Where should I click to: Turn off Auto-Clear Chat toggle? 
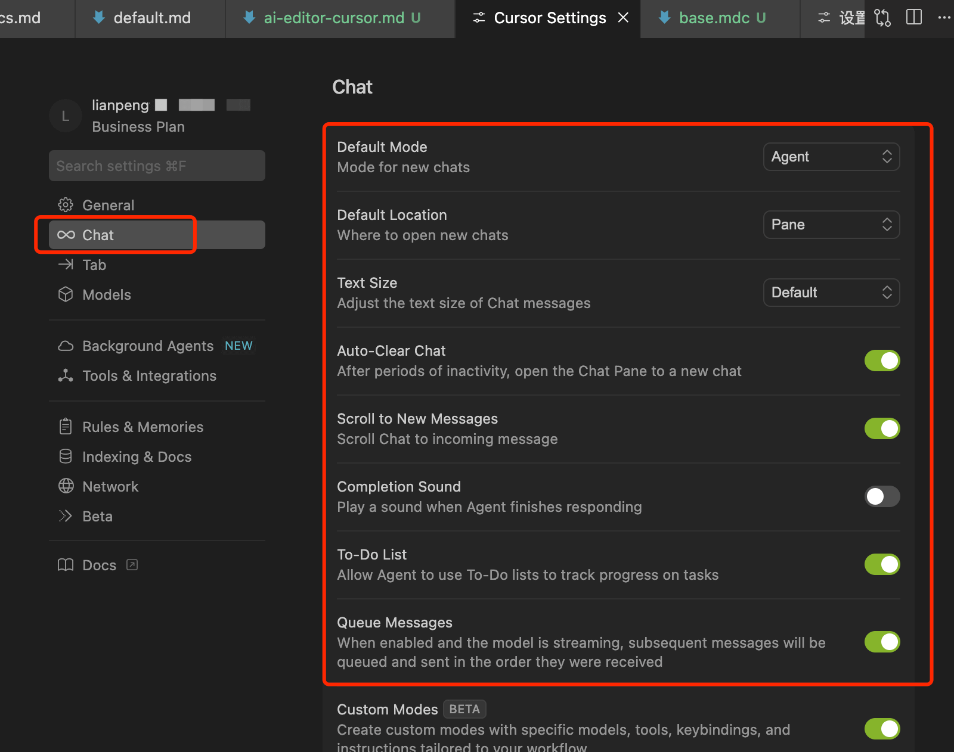[x=882, y=361]
